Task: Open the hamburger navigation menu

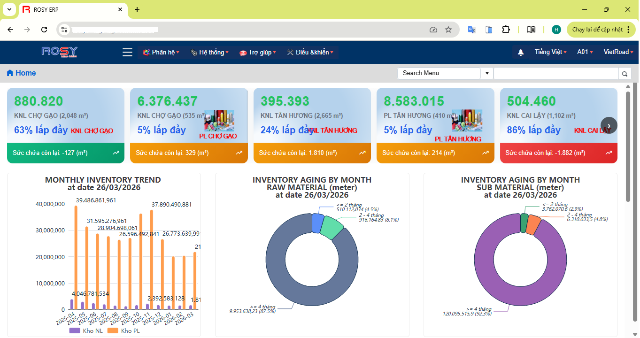Action: pyautogui.click(x=127, y=52)
